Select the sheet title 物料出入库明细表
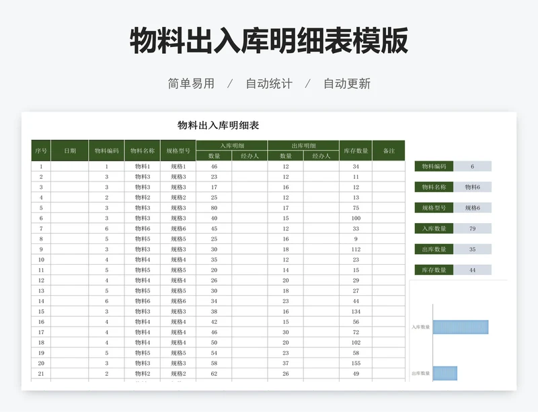 pos(218,125)
